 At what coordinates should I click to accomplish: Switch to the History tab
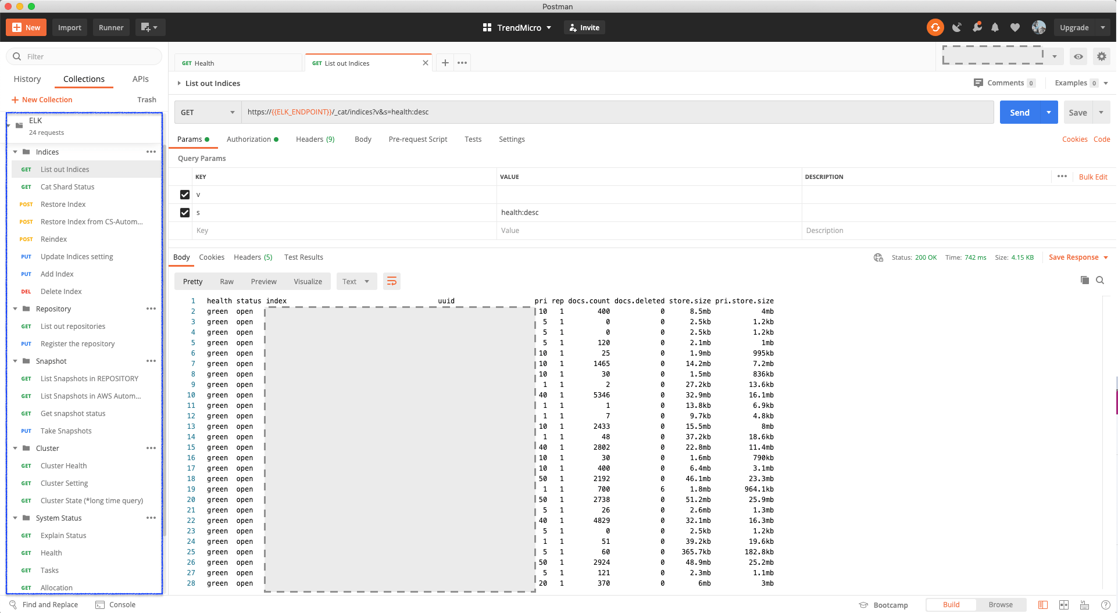tap(27, 79)
